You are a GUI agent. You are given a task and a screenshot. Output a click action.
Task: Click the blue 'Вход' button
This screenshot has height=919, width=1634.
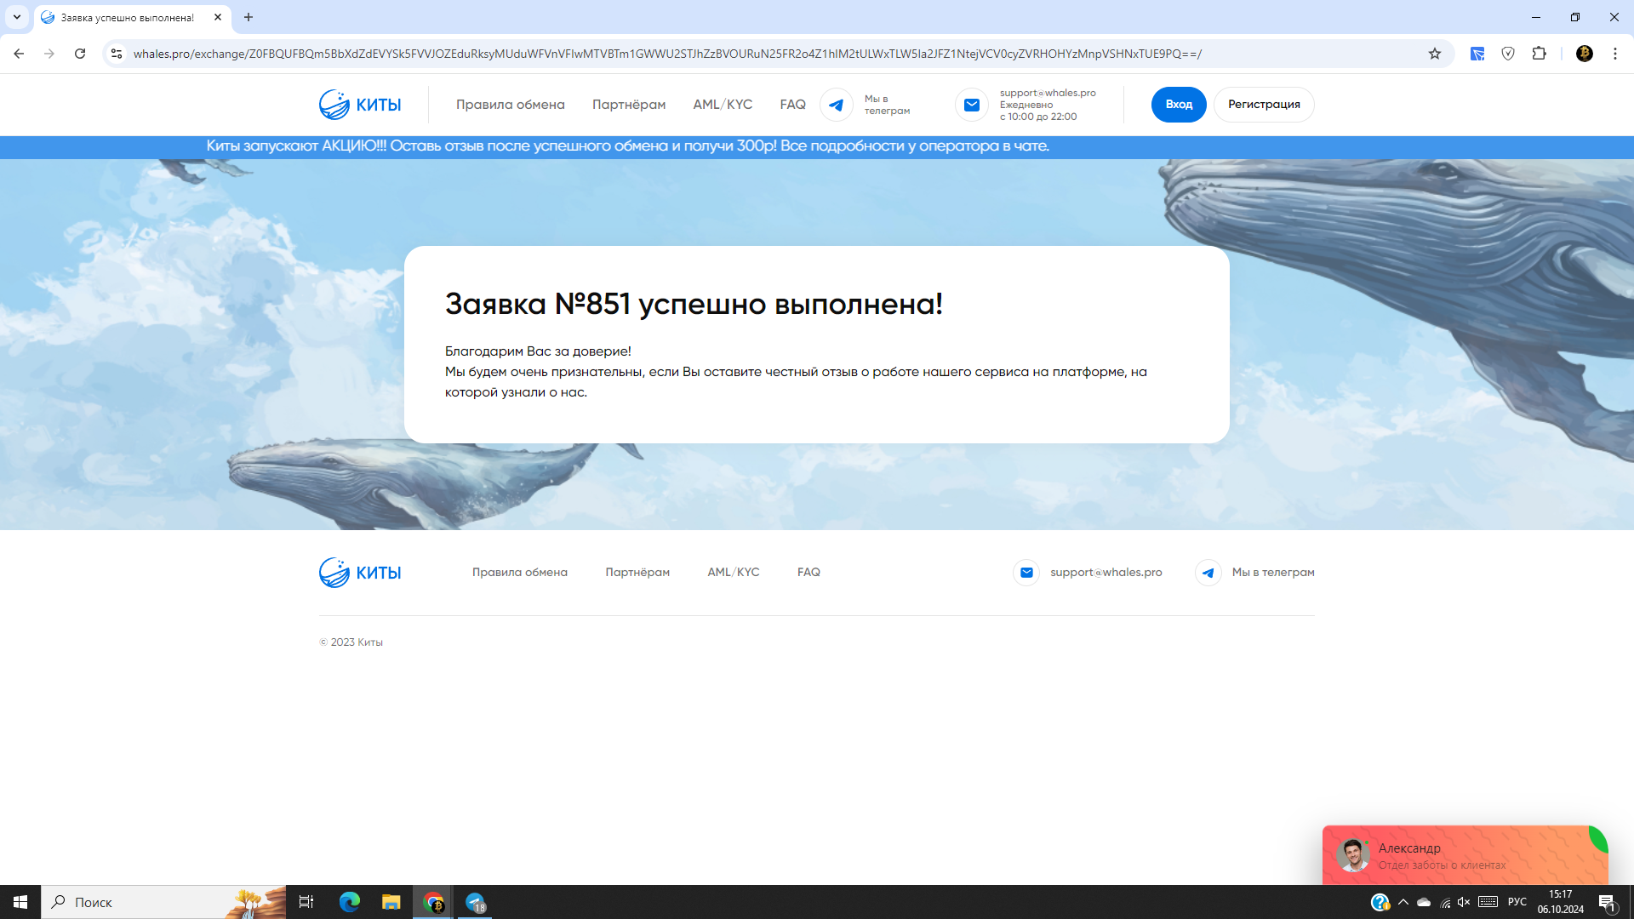(x=1179, y=105)
